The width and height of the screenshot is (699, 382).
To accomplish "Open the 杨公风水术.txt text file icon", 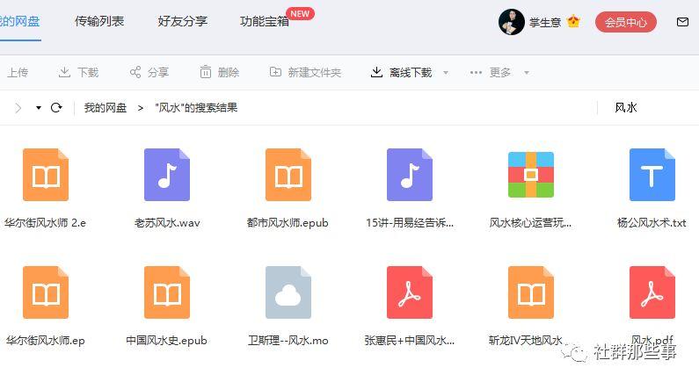I will (x=652, y=175).
